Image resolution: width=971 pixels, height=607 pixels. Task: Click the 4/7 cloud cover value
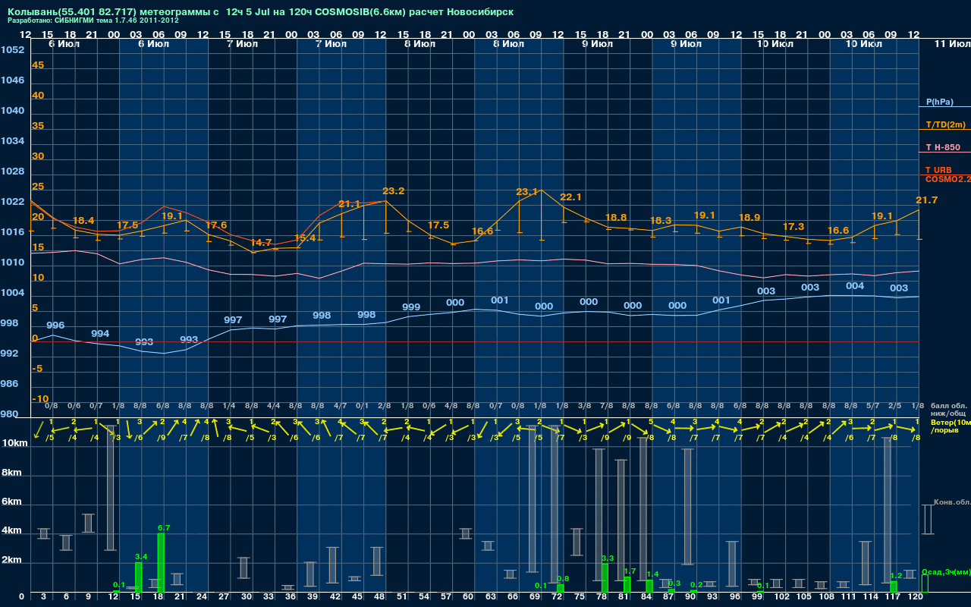tap(341, 406)
